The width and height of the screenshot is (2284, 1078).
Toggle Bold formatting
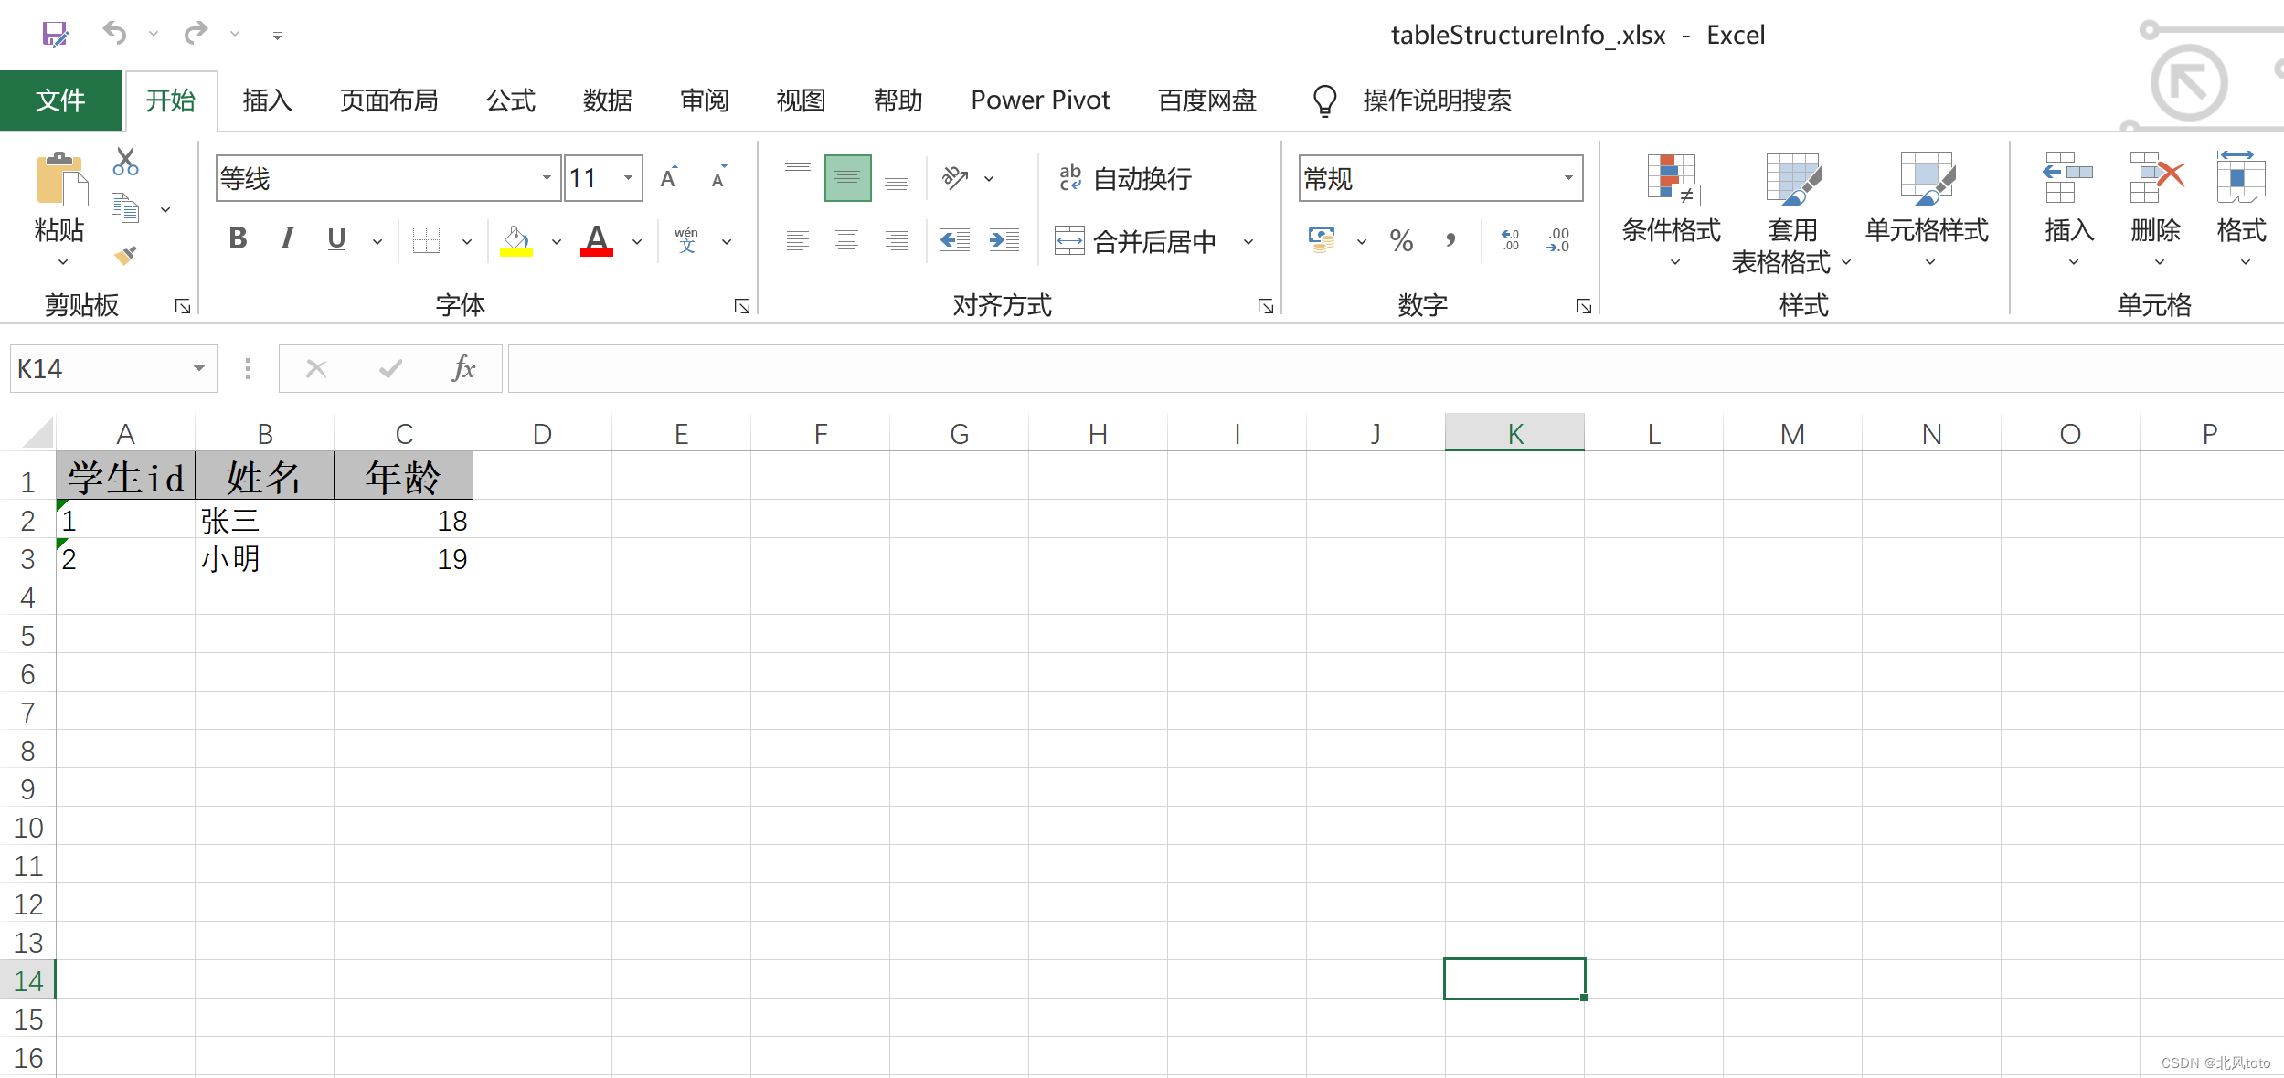[x=238, y=239]
